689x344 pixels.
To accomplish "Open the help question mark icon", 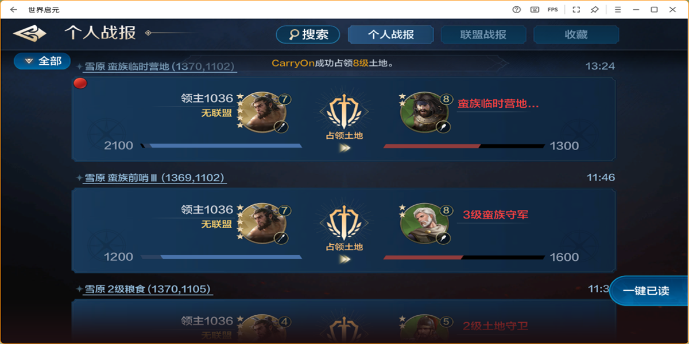I will 516,10.
